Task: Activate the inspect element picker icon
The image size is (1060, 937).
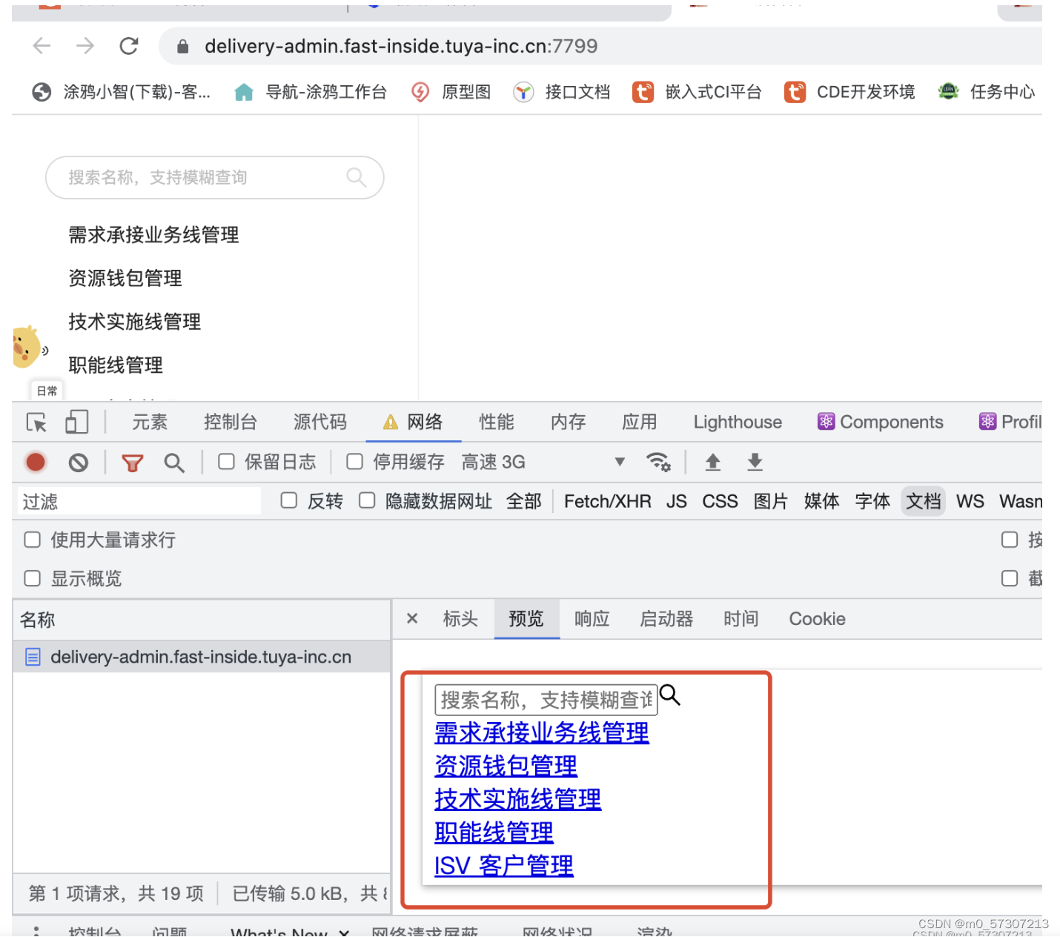Action: 36,423
